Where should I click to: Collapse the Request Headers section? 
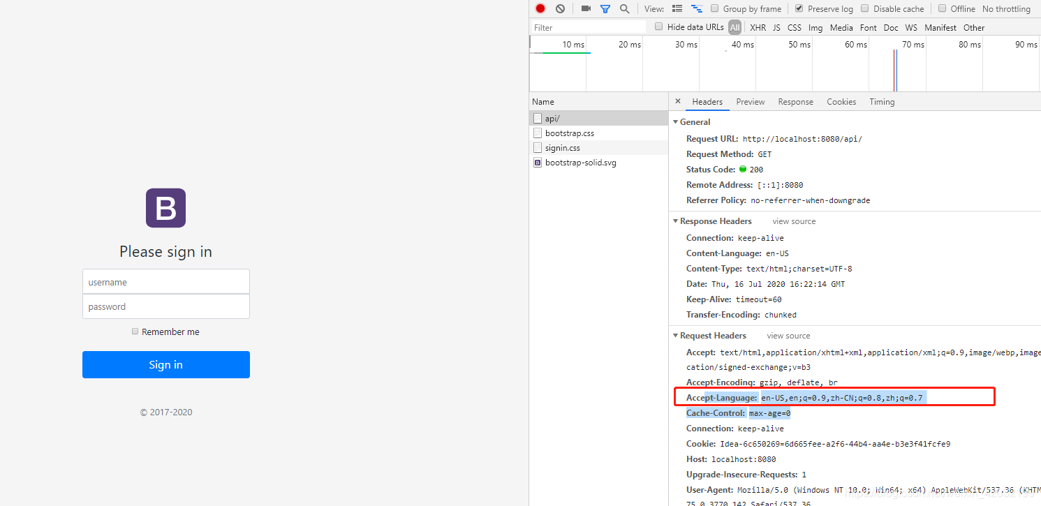(x=675, y=336)
